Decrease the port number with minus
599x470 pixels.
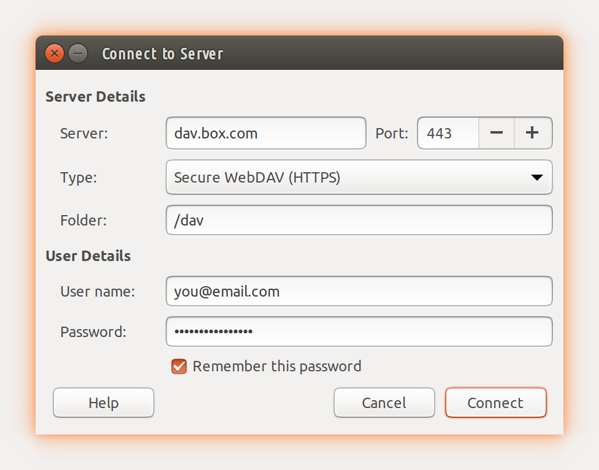[496, 133]
